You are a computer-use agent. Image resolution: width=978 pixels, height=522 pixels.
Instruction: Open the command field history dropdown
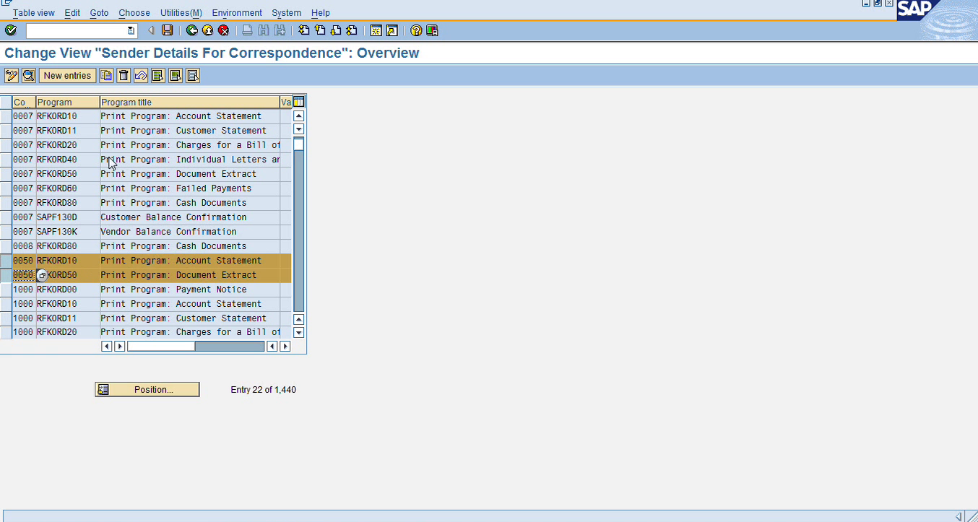point(131,30)
